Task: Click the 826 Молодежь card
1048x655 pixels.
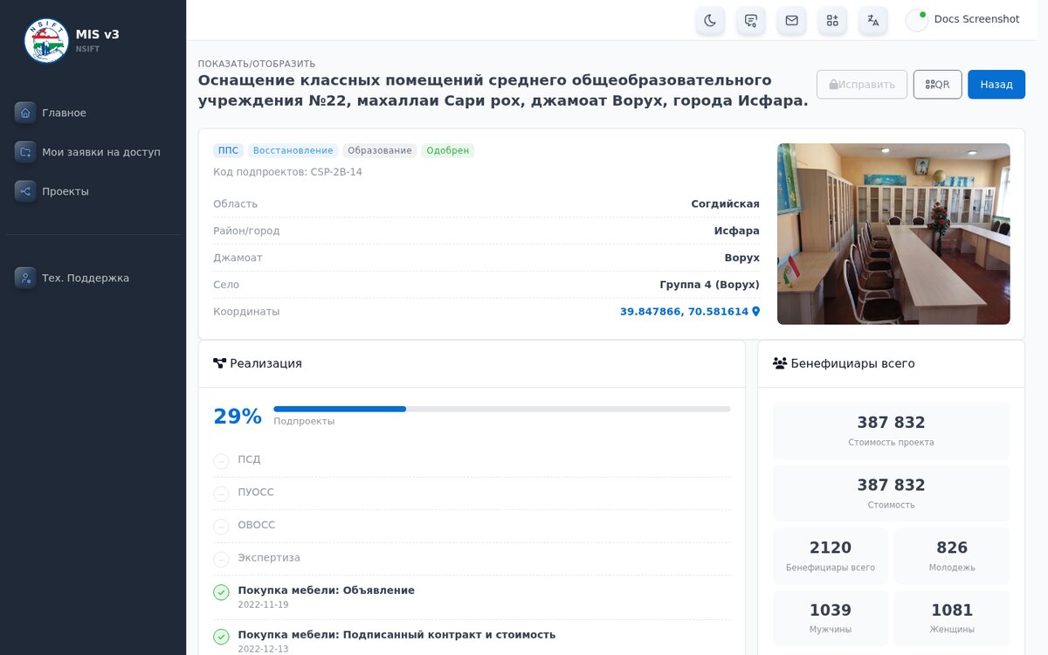Action: [x=952, y=555]
